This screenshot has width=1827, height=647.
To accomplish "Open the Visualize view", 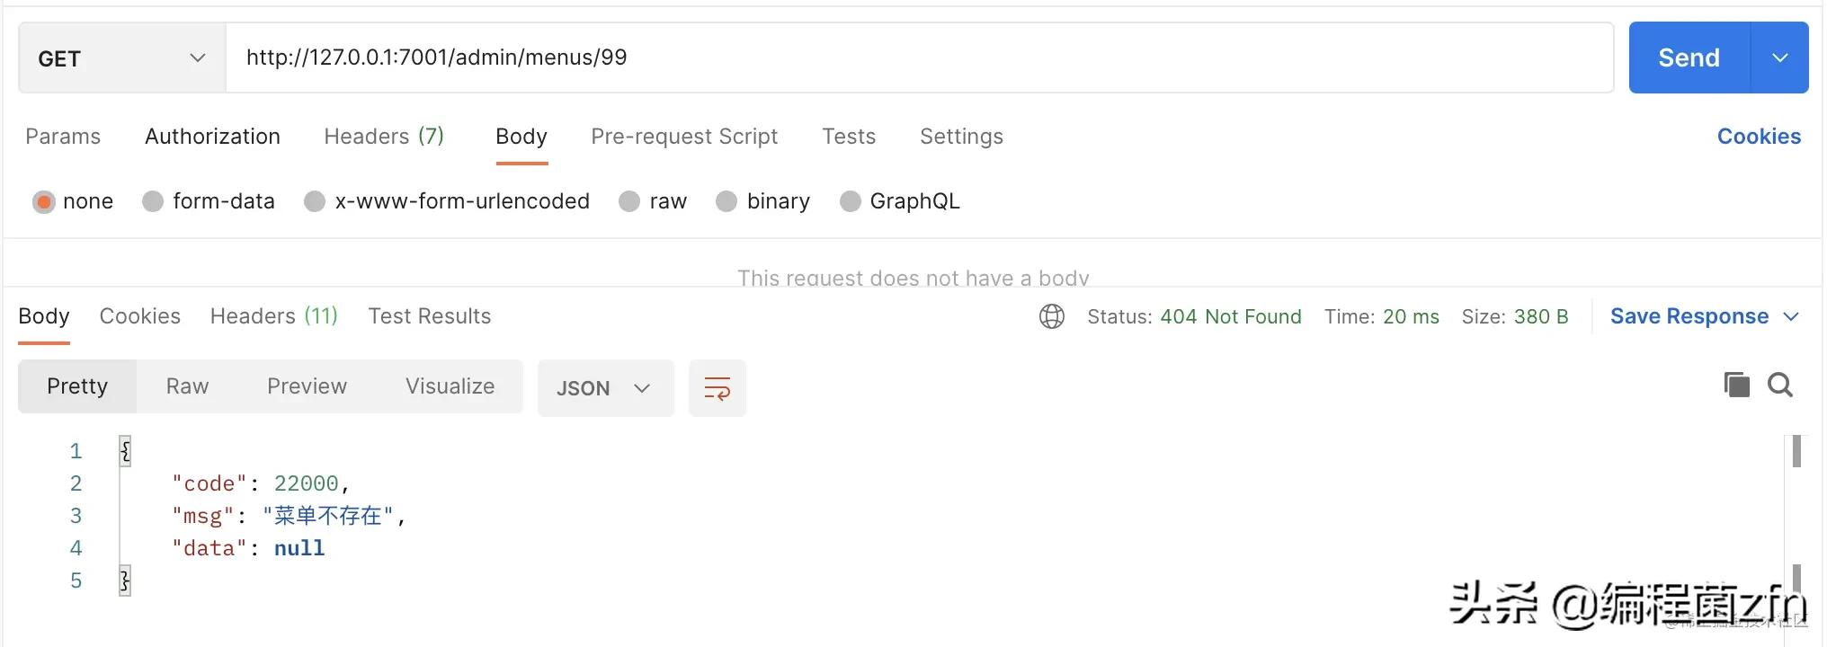I will [450, 386].
